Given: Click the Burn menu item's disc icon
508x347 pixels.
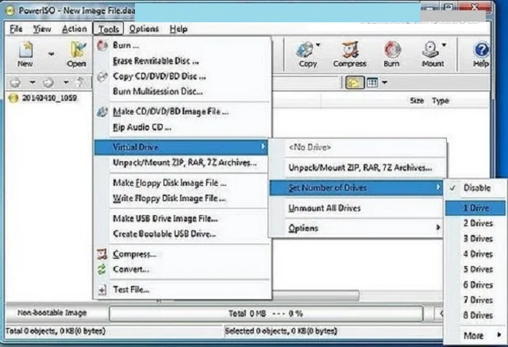Looking at the screenshot, I should [x=102, y=45].
